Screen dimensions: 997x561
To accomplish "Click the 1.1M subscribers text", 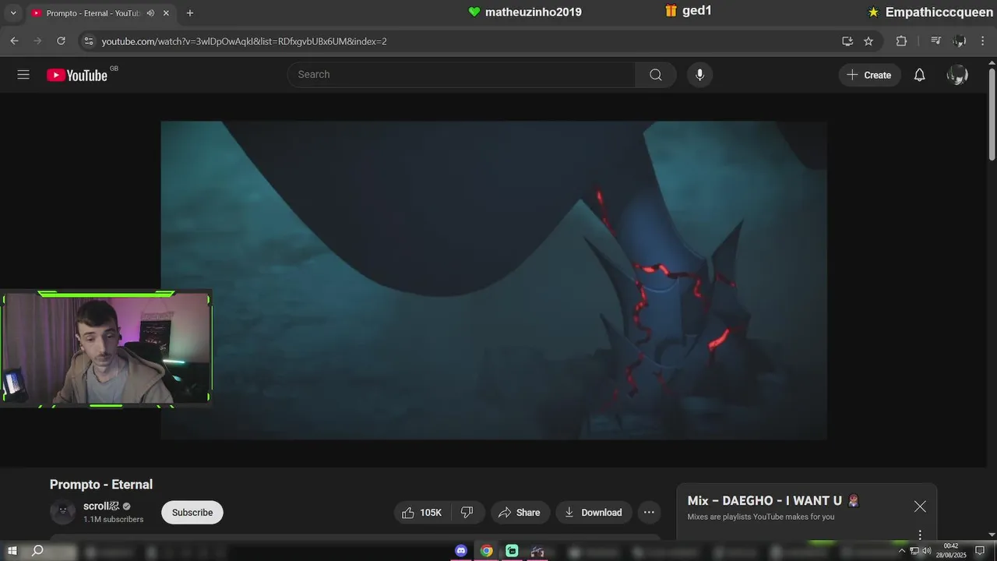I will tap(114, 520).
